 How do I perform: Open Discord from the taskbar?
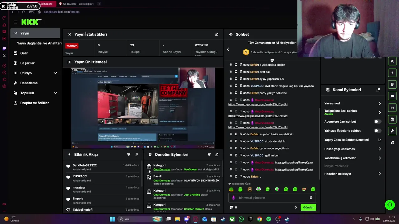pos(186,219)
